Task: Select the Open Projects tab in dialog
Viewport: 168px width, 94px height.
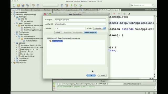Action: click(x=91, y=32)
